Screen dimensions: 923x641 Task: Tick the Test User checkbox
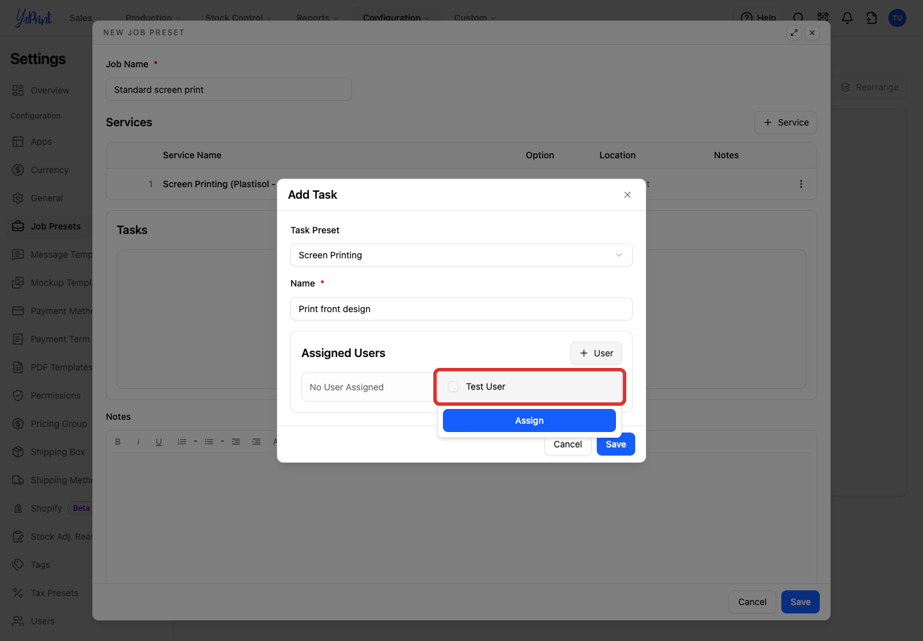click(x=453, y=387)
